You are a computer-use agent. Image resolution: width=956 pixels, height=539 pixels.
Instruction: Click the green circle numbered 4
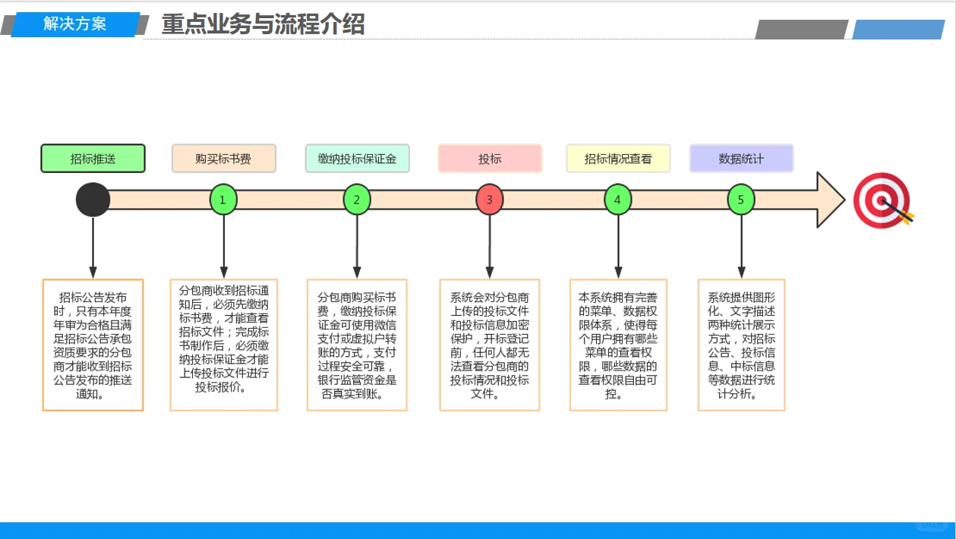[x=618, y=200]
